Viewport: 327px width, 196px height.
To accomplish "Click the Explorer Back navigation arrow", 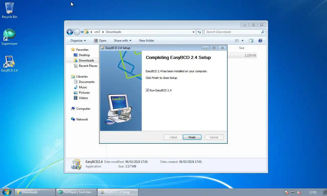I will (x=70, y=32).
